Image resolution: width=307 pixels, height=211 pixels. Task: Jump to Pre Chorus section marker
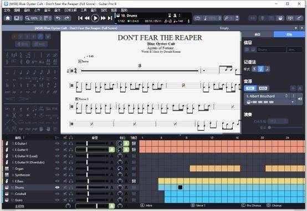(251, 205)
